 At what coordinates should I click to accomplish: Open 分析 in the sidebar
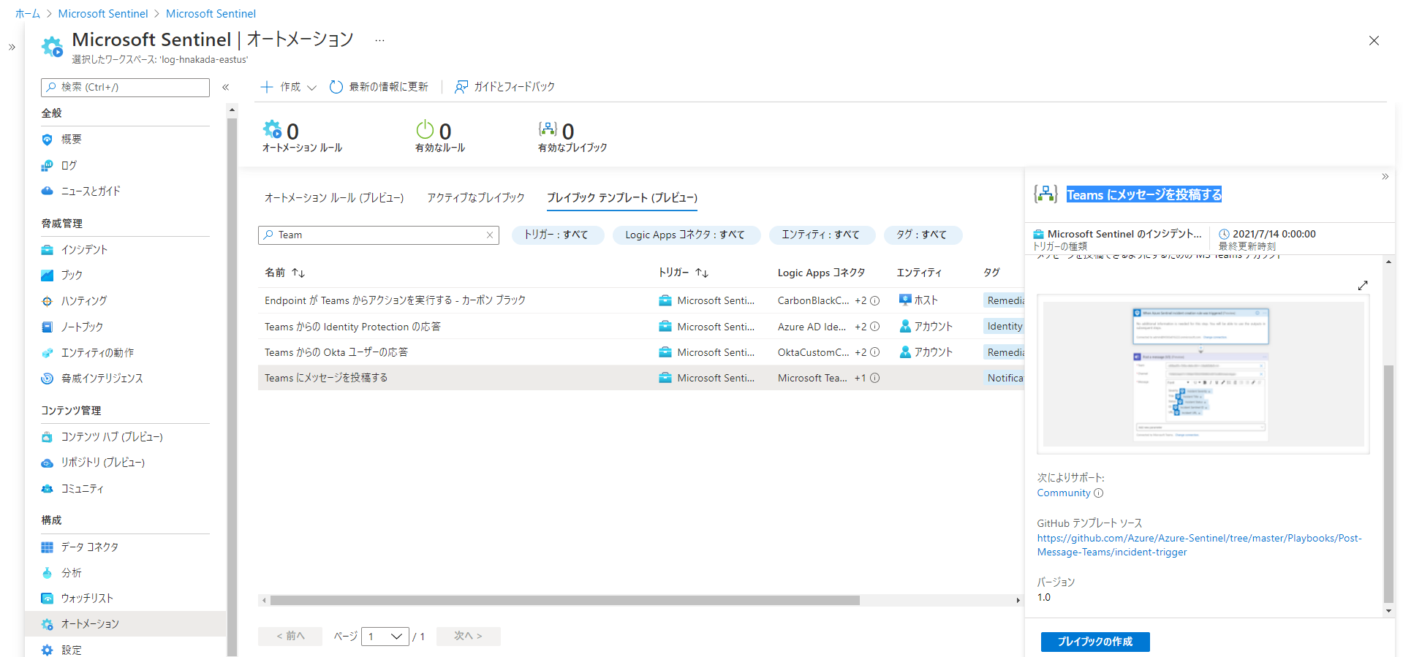71,573
